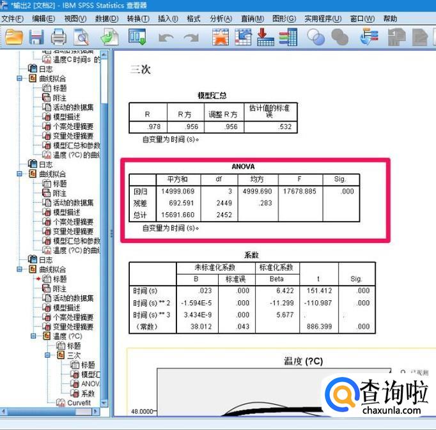
Task: Collapse the first 曲线拟合 tree node
Action: coord(19,79)
